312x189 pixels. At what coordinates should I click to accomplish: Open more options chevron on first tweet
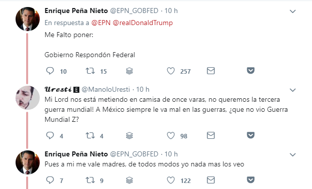pos(292,12)
